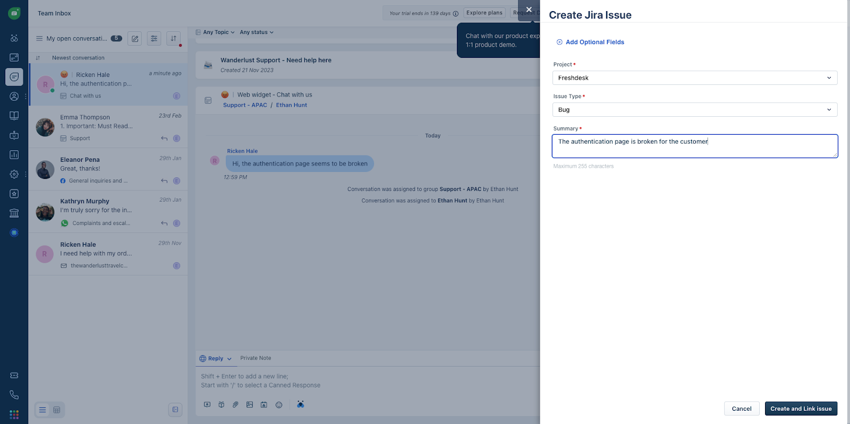Click the trial info circle icon

coord(455,13)
